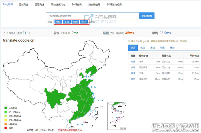Open the 网站速度对比 tab
The height and width of the screenshot is (133, 201).
tap(58, 4)
